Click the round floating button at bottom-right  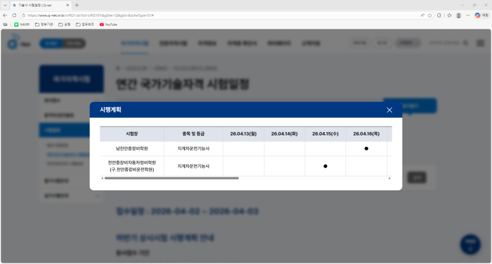[x=470, y=244]
